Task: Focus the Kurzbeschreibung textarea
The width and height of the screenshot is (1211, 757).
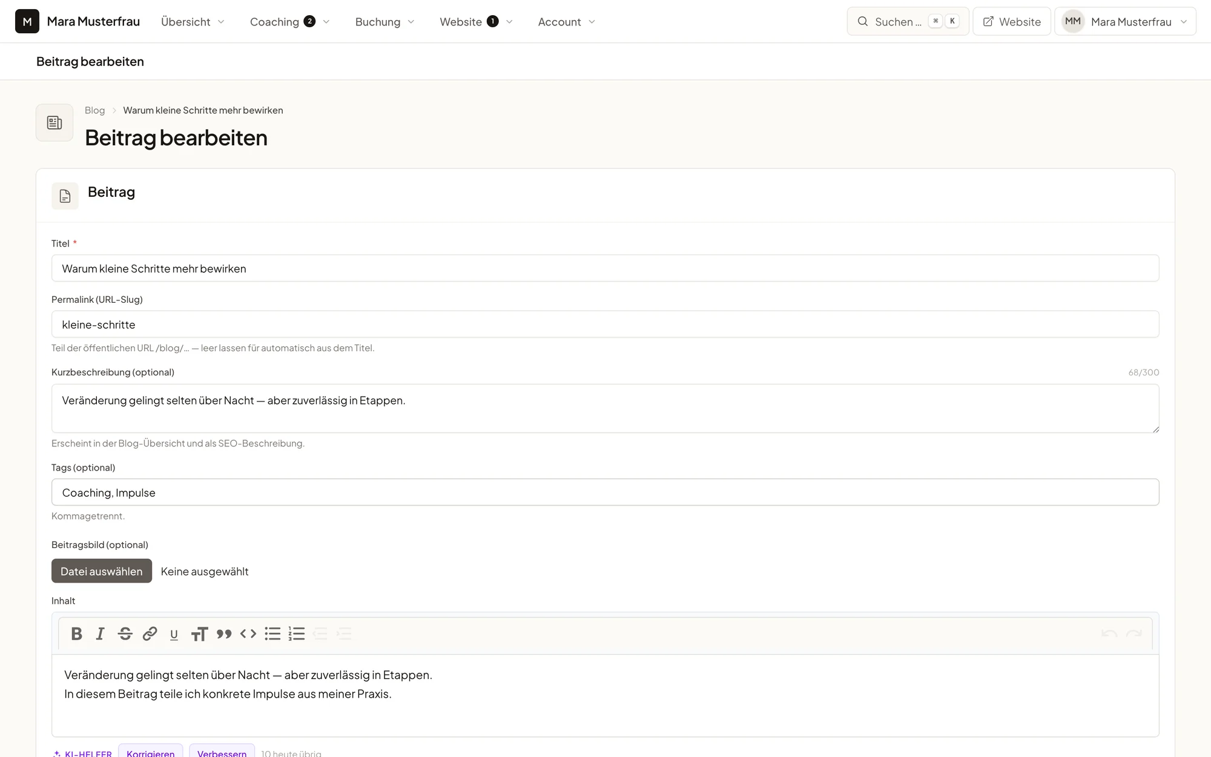Action: pyautogui.click(x=605, y=408)
